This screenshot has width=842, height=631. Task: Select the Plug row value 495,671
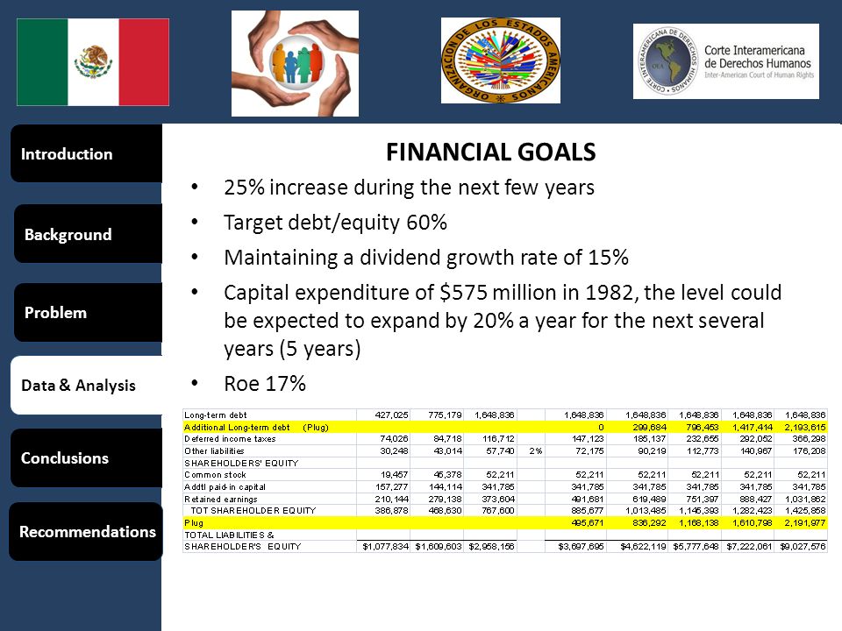[x=587, y=522]
